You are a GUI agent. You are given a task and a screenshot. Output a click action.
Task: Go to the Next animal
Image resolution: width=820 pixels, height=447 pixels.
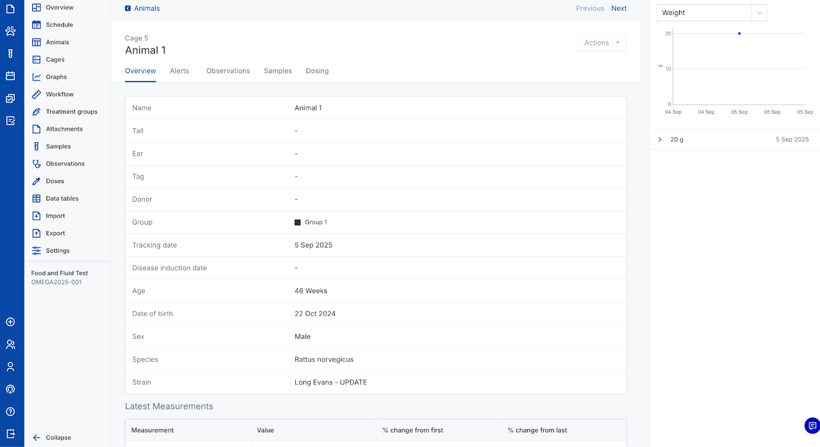619,9
